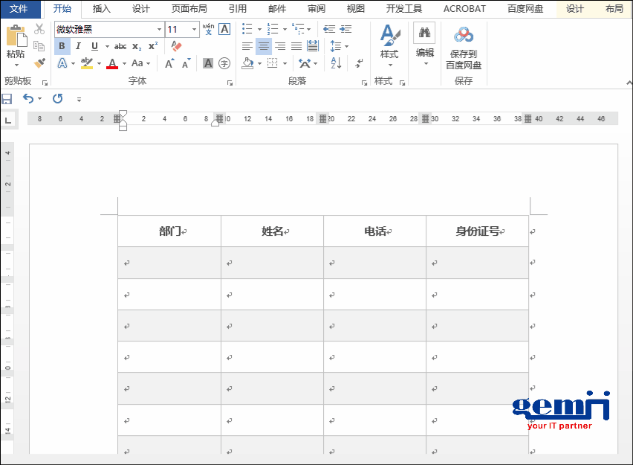Apply subscript to the selection
The height and width of the screenshot is (465, 633).
click(x=137, y=46)
